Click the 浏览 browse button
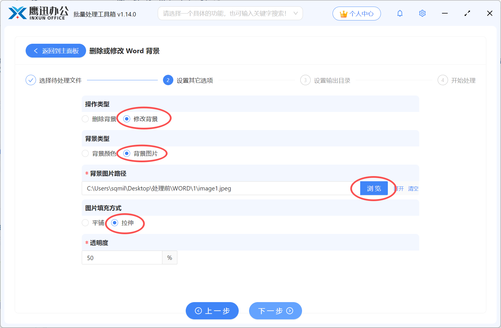This screenshot has width=501, height=328. pyautogui.click(x=374, y=188)
